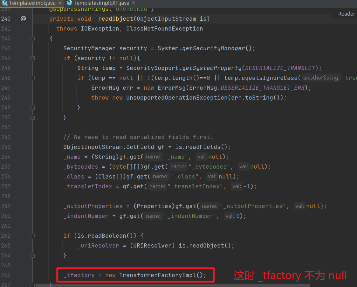Click the @ override gutter icon on line 240
Viewport: 357px width, 287px height.
tap(23, 18)
